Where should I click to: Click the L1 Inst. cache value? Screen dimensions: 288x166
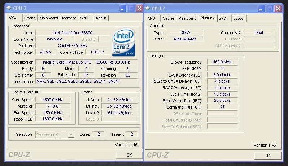119,106
